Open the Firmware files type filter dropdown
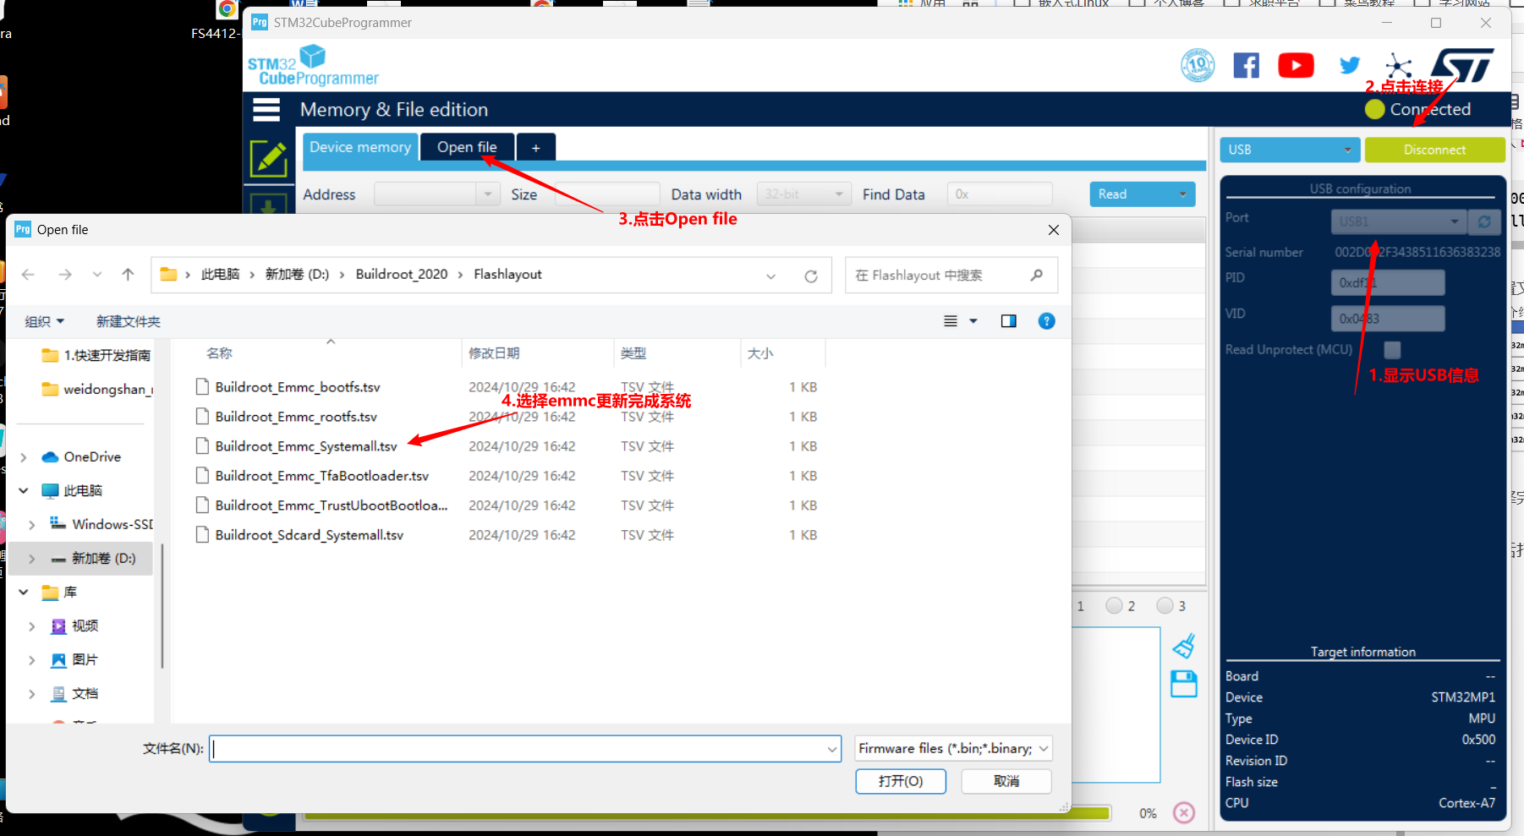 (953, 749)
